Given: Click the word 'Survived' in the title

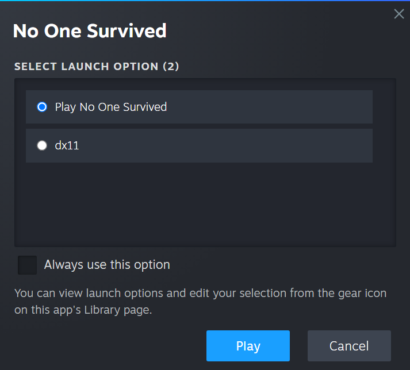Looking at the screenshot, I should pos(127,31).
